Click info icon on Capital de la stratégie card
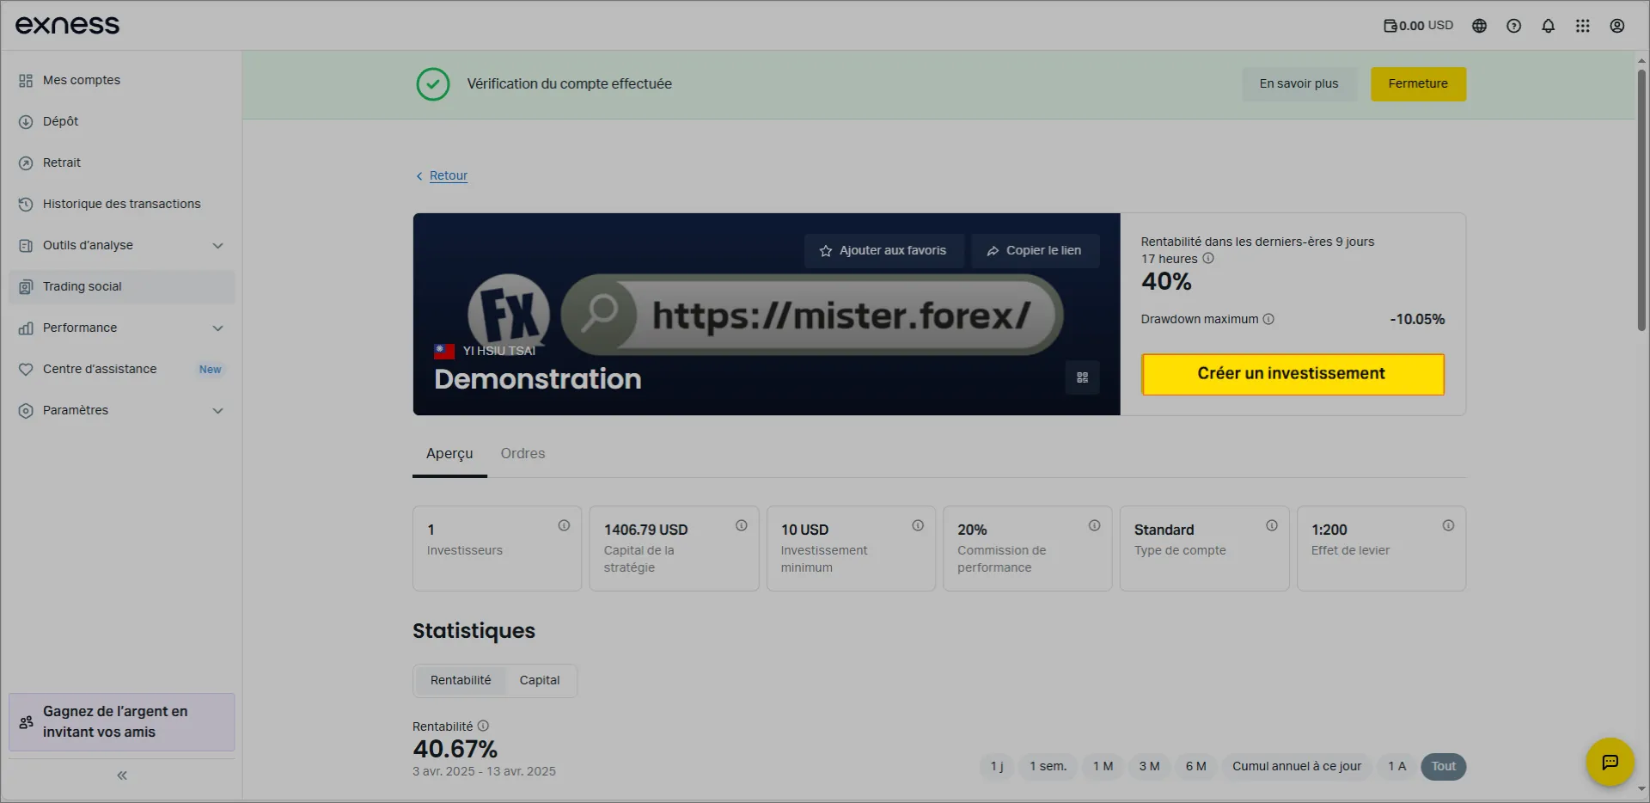 coord(741,525)
